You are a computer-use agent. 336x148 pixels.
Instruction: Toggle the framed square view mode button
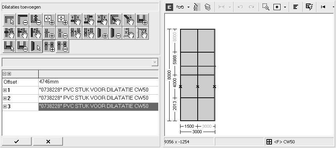point(169,7)
